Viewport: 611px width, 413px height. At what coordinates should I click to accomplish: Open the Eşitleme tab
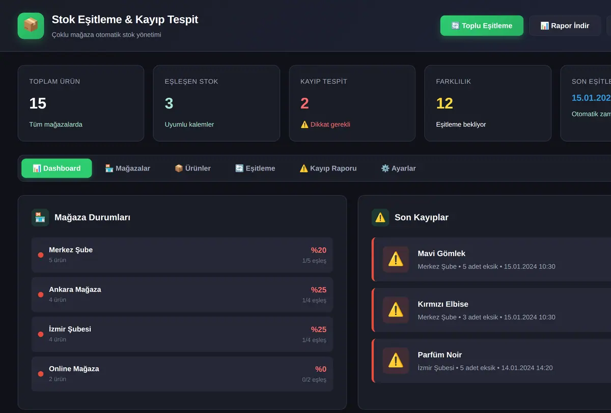255,168
